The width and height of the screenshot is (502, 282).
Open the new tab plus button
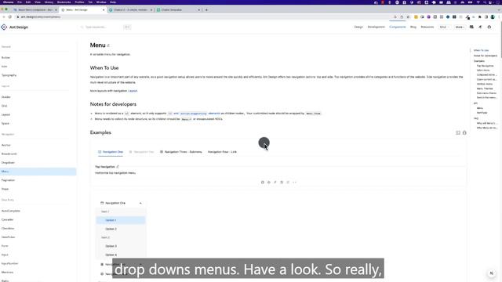pyautogui.click(x=206, y=10)
